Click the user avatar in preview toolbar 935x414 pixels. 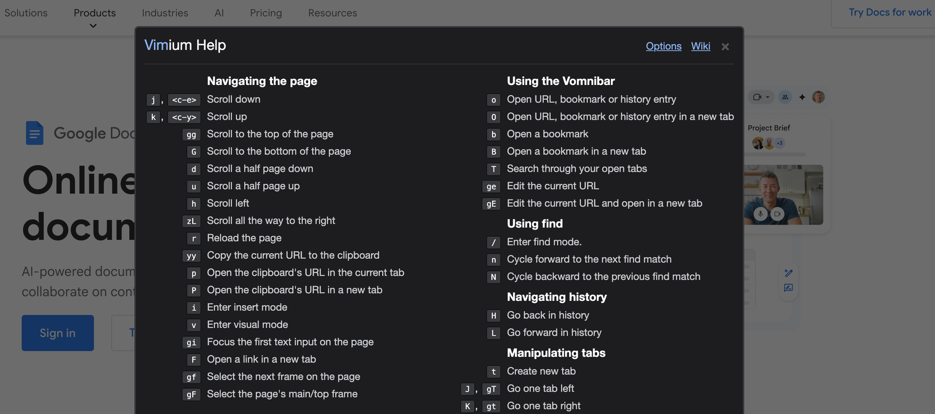click(818, 97)
